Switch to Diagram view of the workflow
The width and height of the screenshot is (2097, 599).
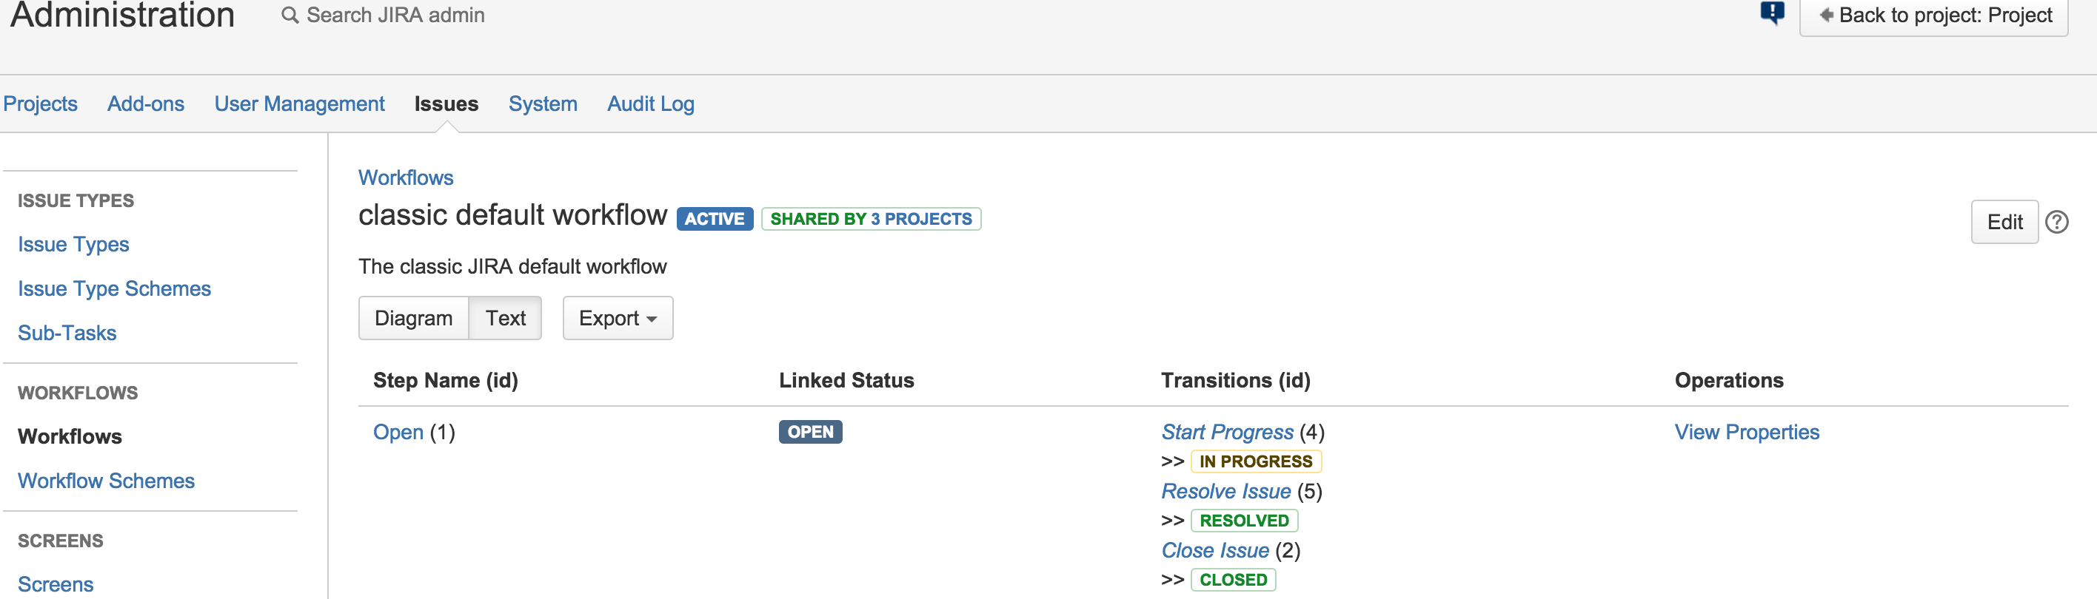click(413, 318)
